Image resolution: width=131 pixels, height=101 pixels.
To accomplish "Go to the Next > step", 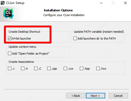I will coord(95,96).
